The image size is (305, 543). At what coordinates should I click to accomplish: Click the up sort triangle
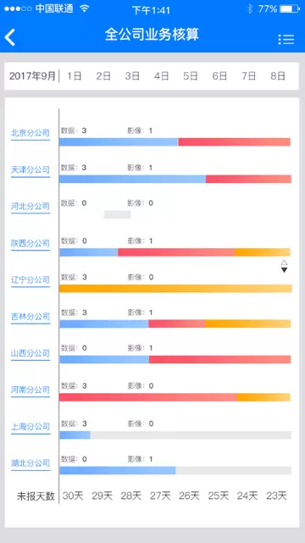[x=284, y=263]
